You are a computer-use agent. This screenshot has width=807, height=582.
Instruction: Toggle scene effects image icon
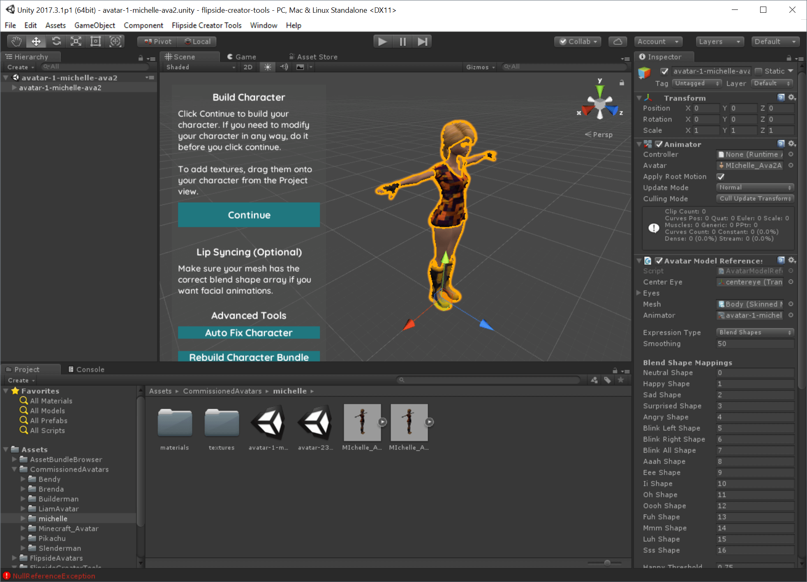301,67
